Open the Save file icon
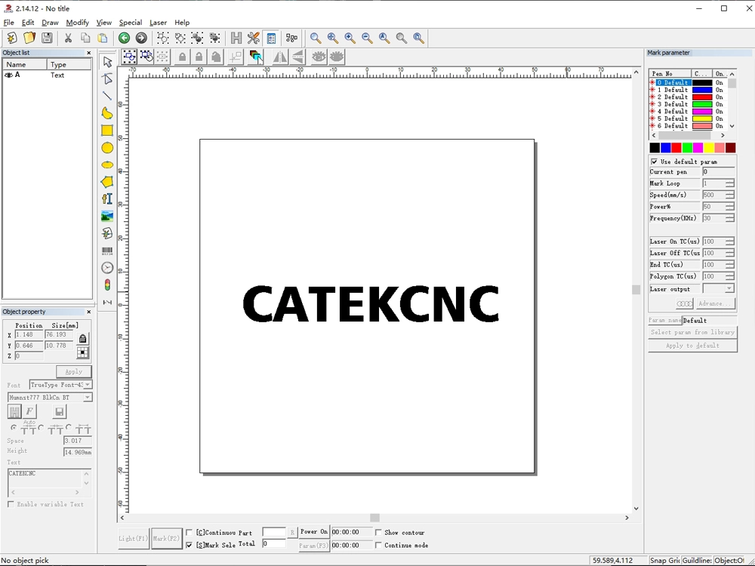 [46, 38]
